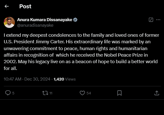This screenshot has width=164, height=115.
Task: Repost using the arrows icon
Action: point(45,93)
